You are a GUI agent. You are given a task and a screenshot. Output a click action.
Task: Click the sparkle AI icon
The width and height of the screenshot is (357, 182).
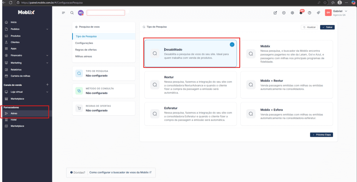coord(319,13)
